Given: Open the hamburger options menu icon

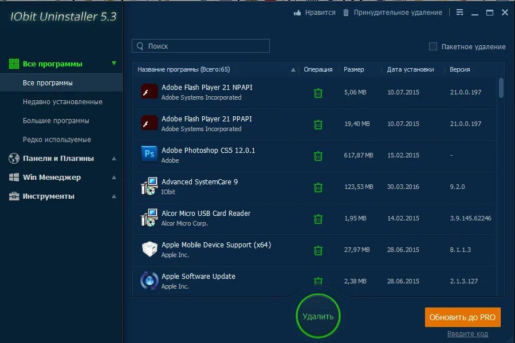Looking at the screenshot, I should pos(460,13).
